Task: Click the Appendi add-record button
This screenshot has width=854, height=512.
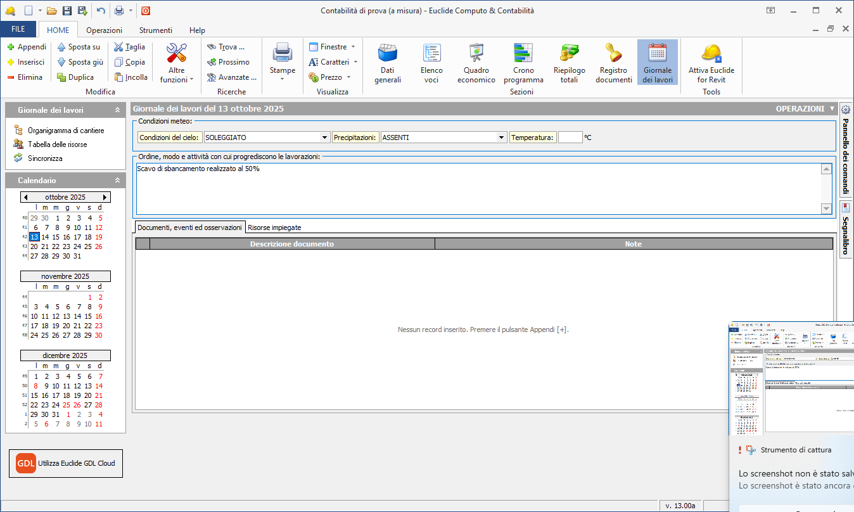Action: pos(27,47)
